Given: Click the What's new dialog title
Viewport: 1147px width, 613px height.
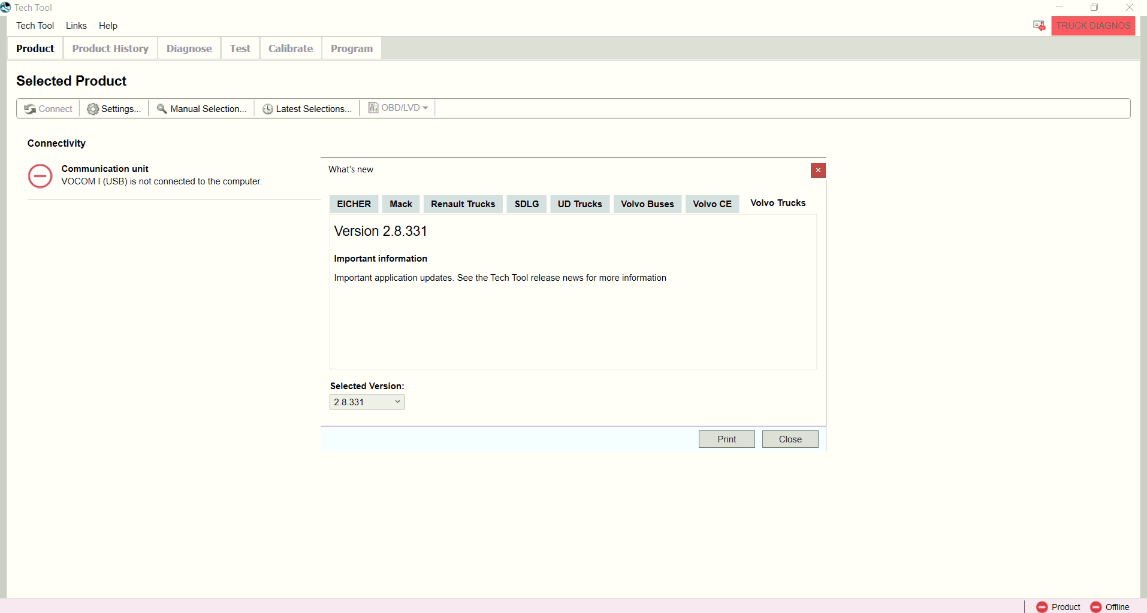Looking at the screenshot, I should tap(351, 169).
